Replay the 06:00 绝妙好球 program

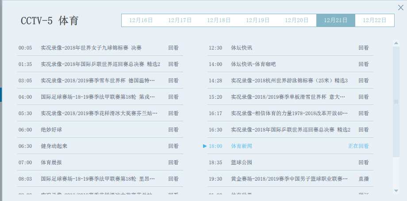tap(173, 130)
